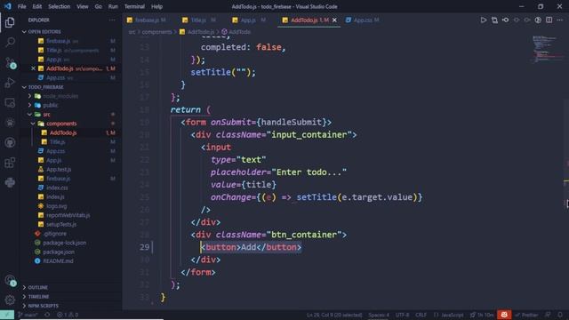This screenshot has height=320, width=569.
Task: Open the Explorer view in activity bar
Action: (10, 22)
